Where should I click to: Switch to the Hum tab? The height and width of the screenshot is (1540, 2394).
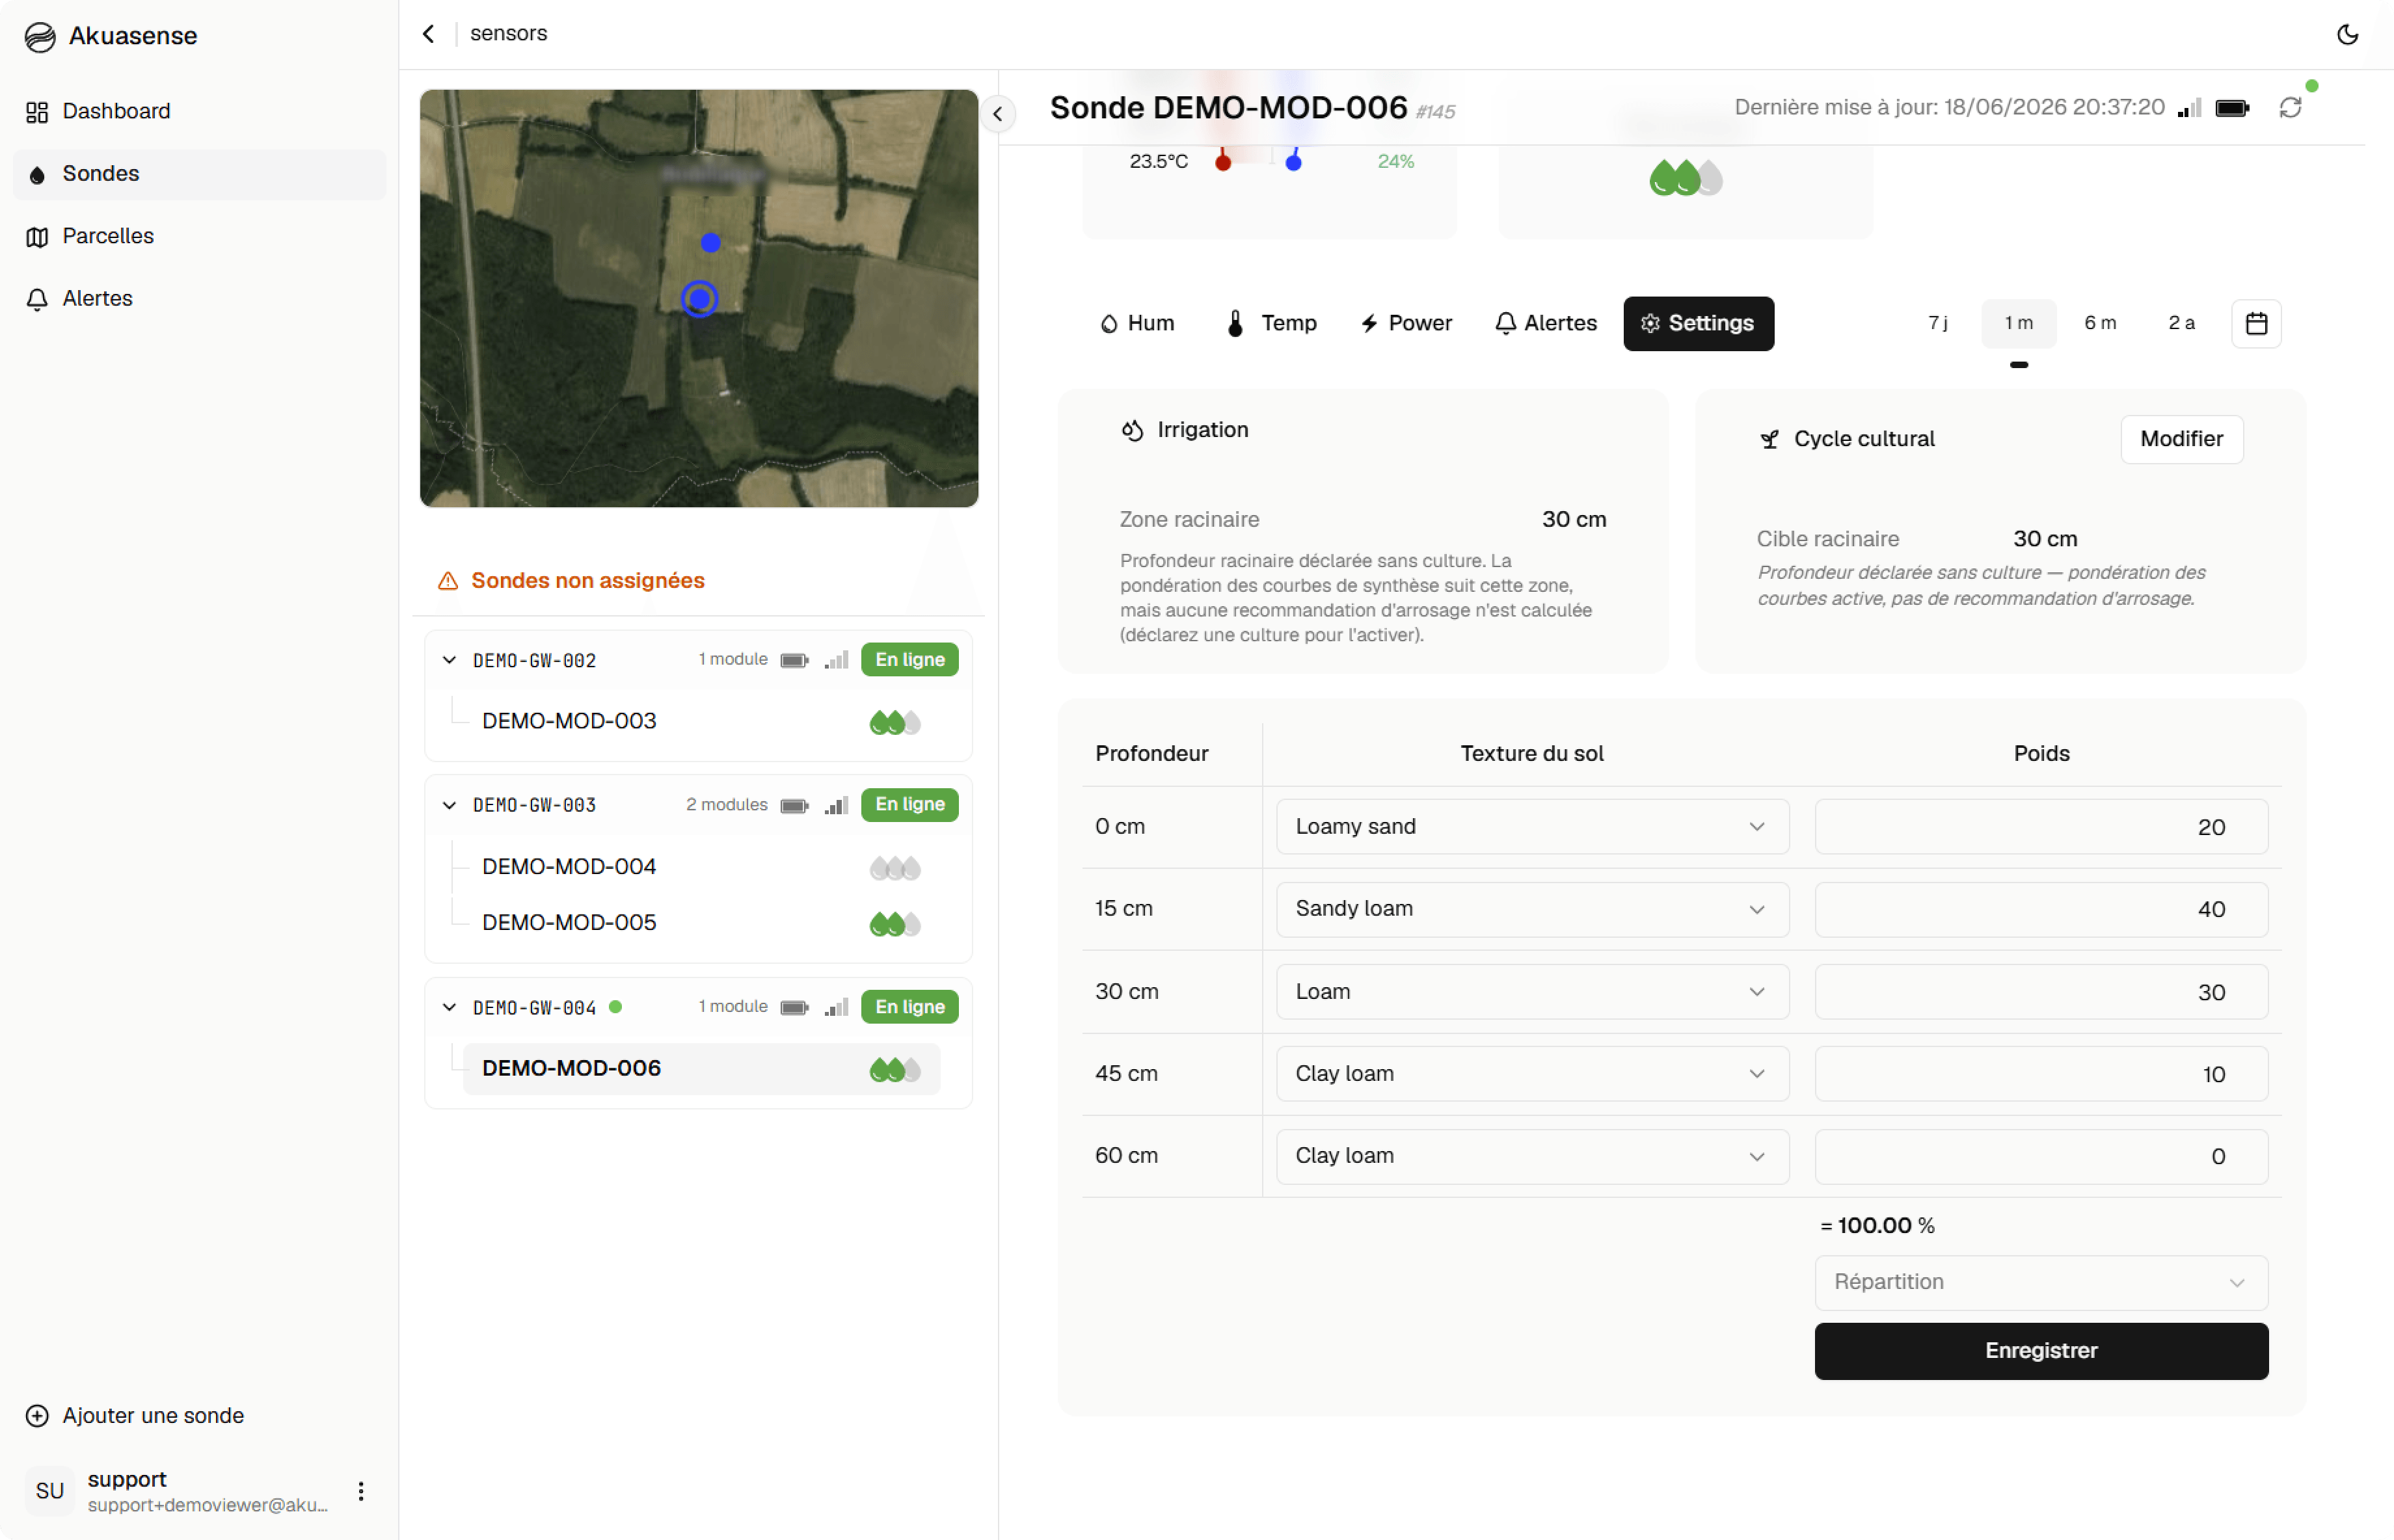1137,323
